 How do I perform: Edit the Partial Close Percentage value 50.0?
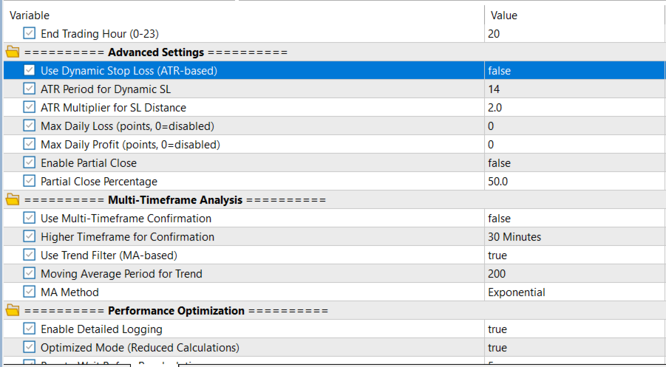tap(498, 182)
